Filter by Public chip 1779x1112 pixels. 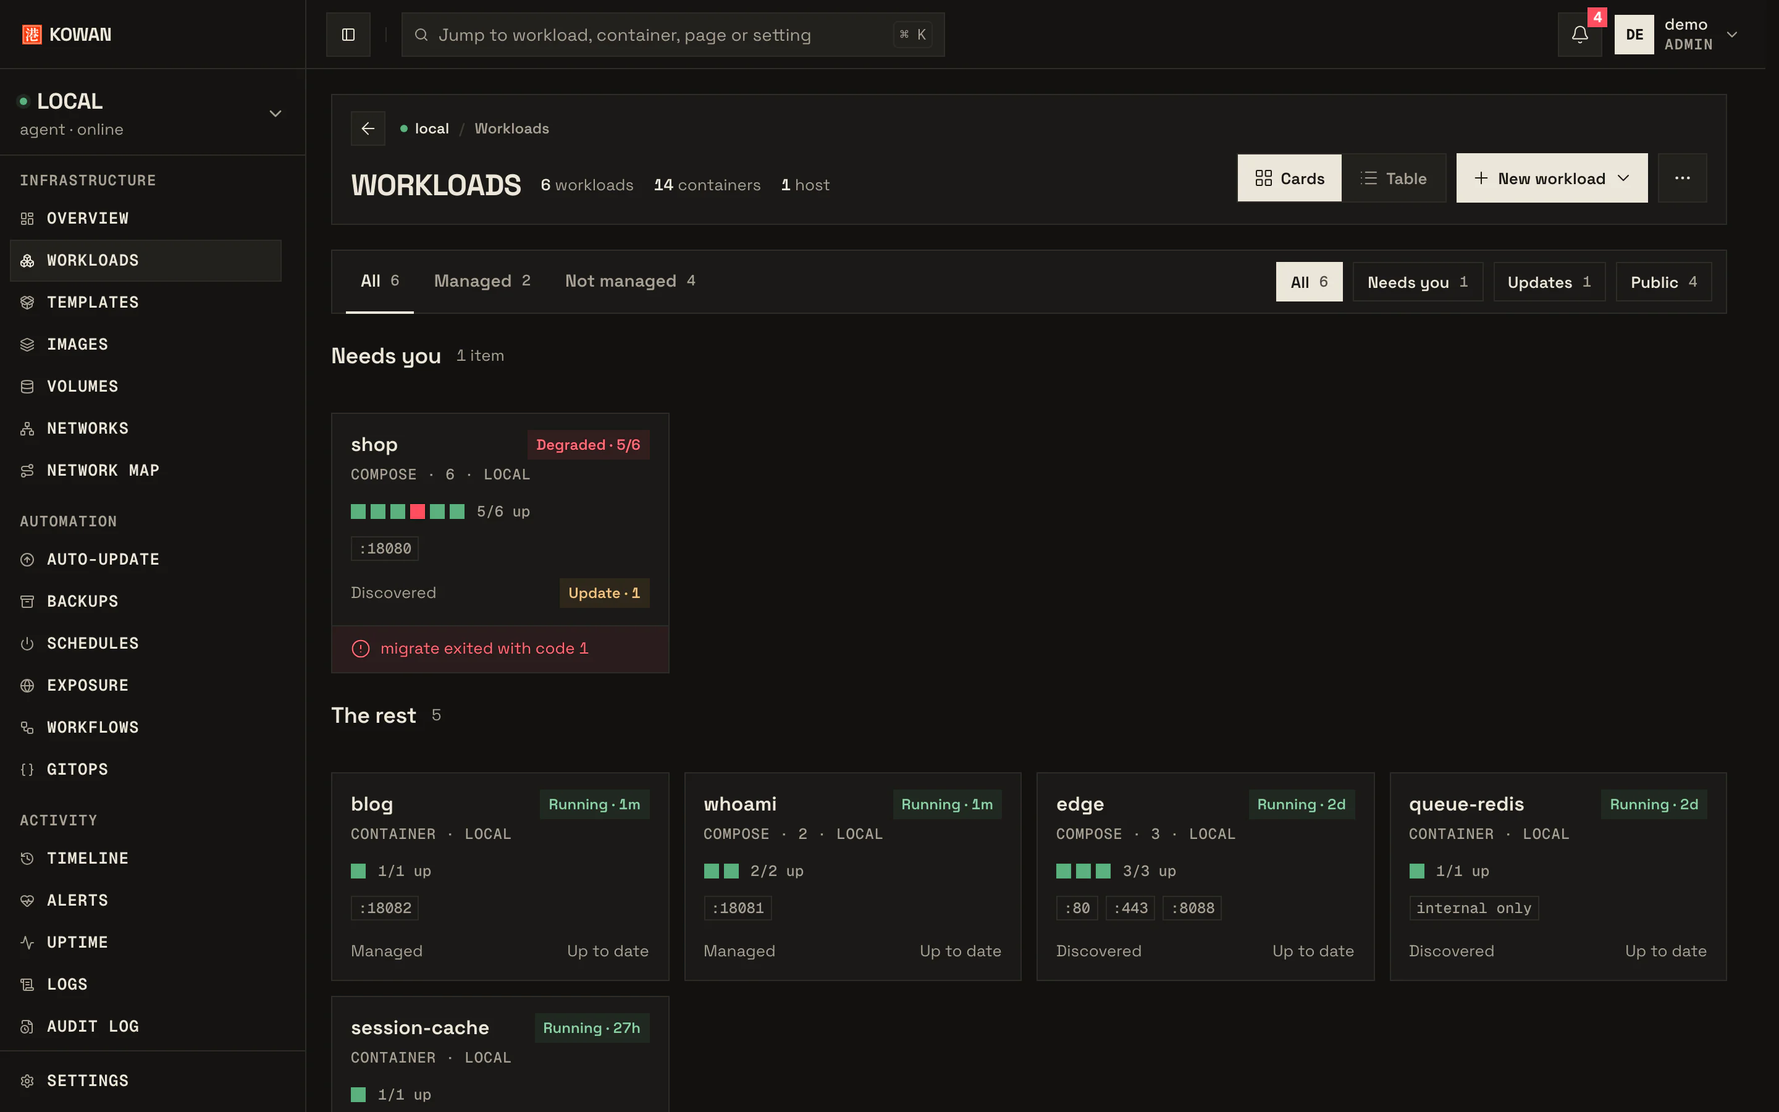point(1663,282)
